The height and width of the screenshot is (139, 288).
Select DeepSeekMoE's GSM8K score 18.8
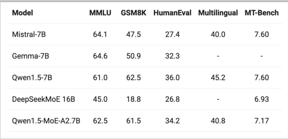(x=134, y=99)
